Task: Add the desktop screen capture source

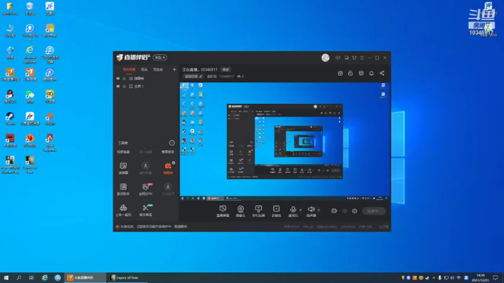Action: click(x=222, y=211)
